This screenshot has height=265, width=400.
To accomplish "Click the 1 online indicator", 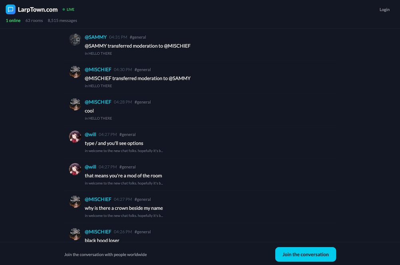I will click(x=13, y=20).
